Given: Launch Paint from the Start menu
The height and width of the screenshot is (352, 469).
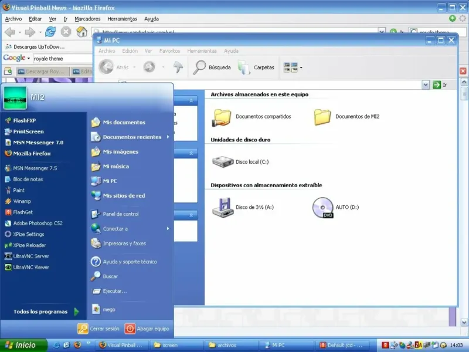Looking at the screenshot, I should (15, 190).
